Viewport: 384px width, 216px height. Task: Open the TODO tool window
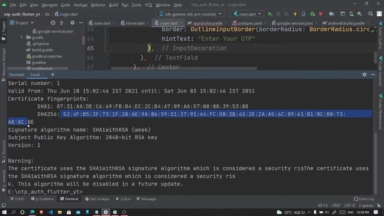[x=17, y=199]
